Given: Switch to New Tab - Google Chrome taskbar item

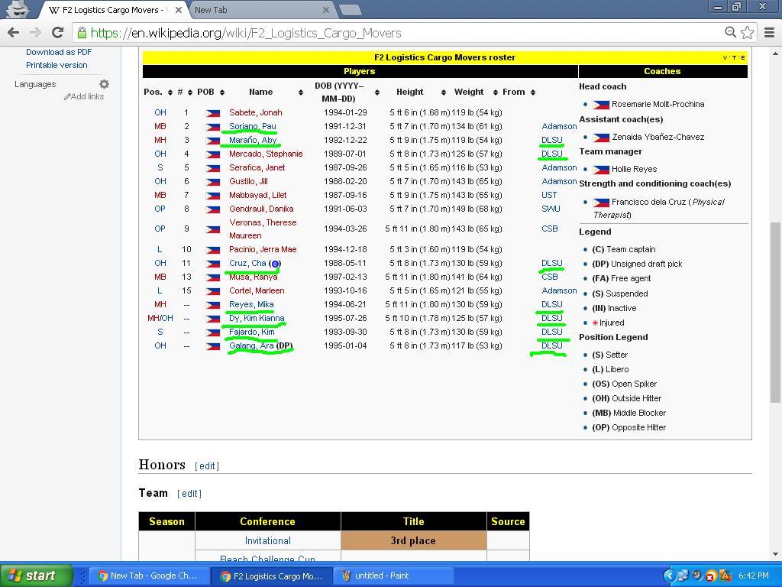Looking at the screenshot, I should pyautogui.click(x=149, y=576).
